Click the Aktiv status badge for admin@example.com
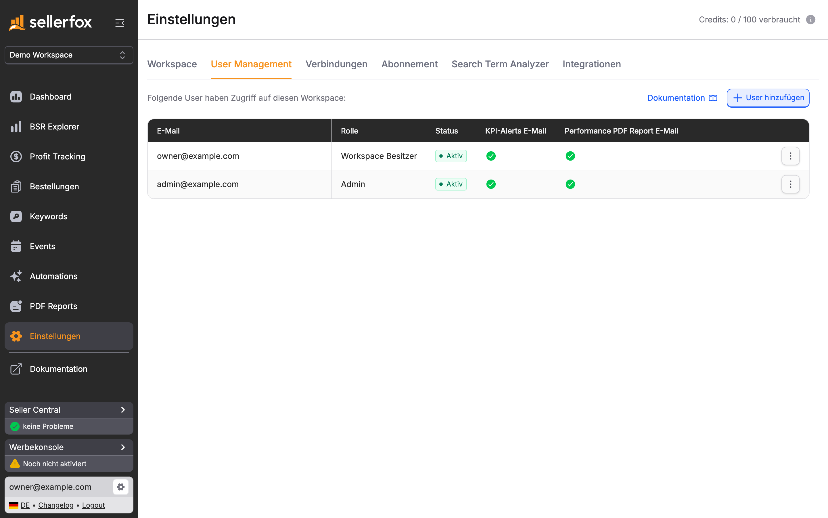828x518 pixels. 451,184
